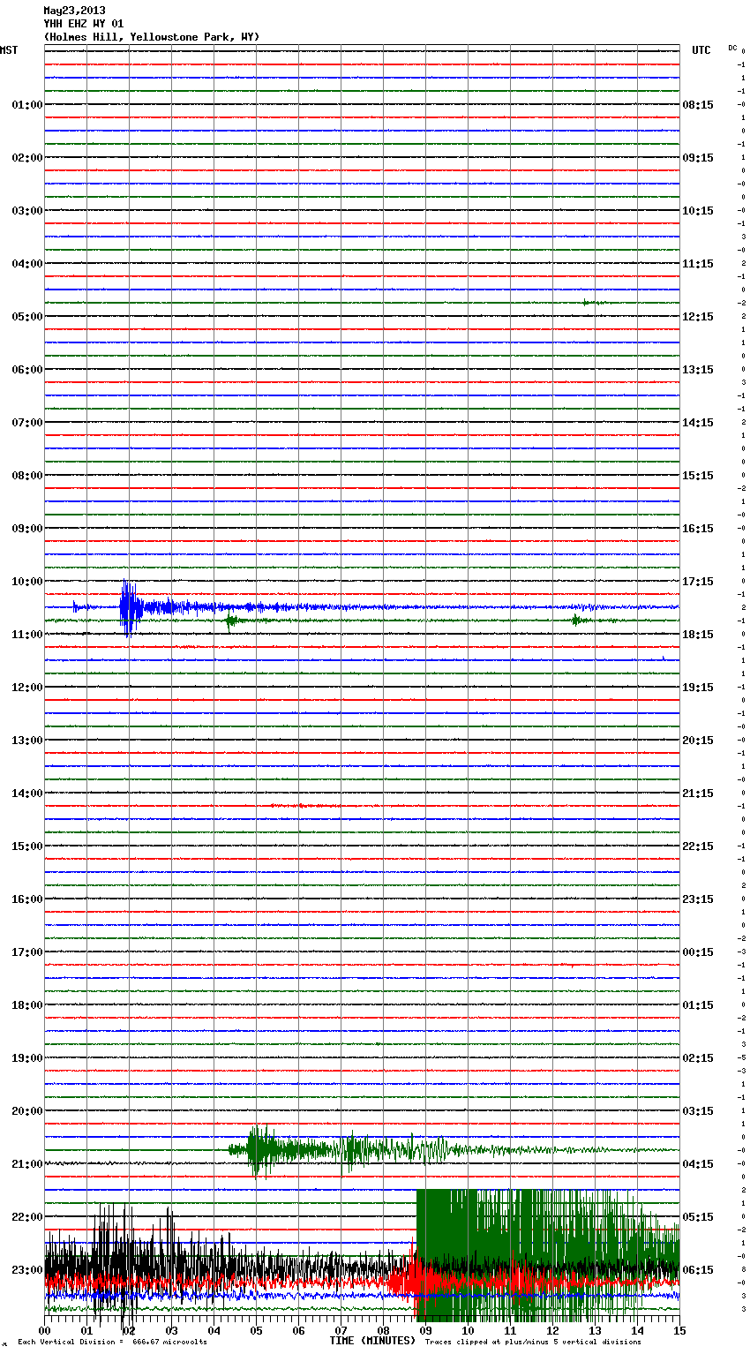Select the 19:00 MST hour label
Viewport: 750px width, 1354px height.
coord(27,1058)
